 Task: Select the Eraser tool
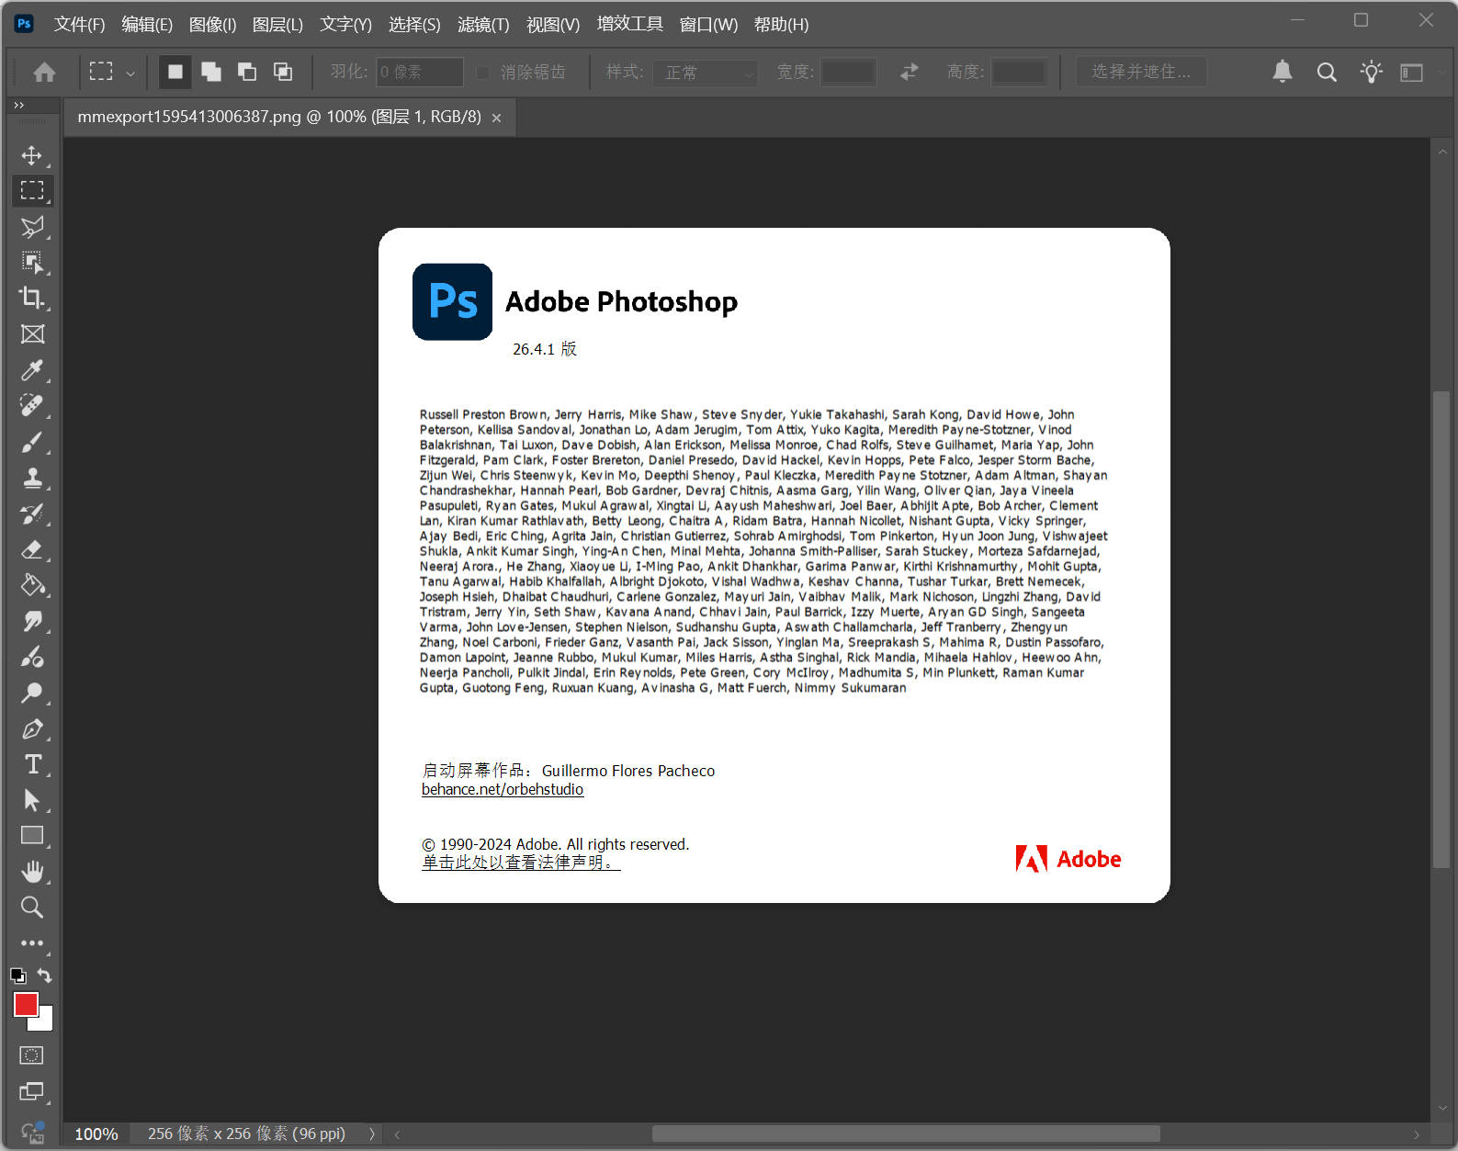(32, 549)
